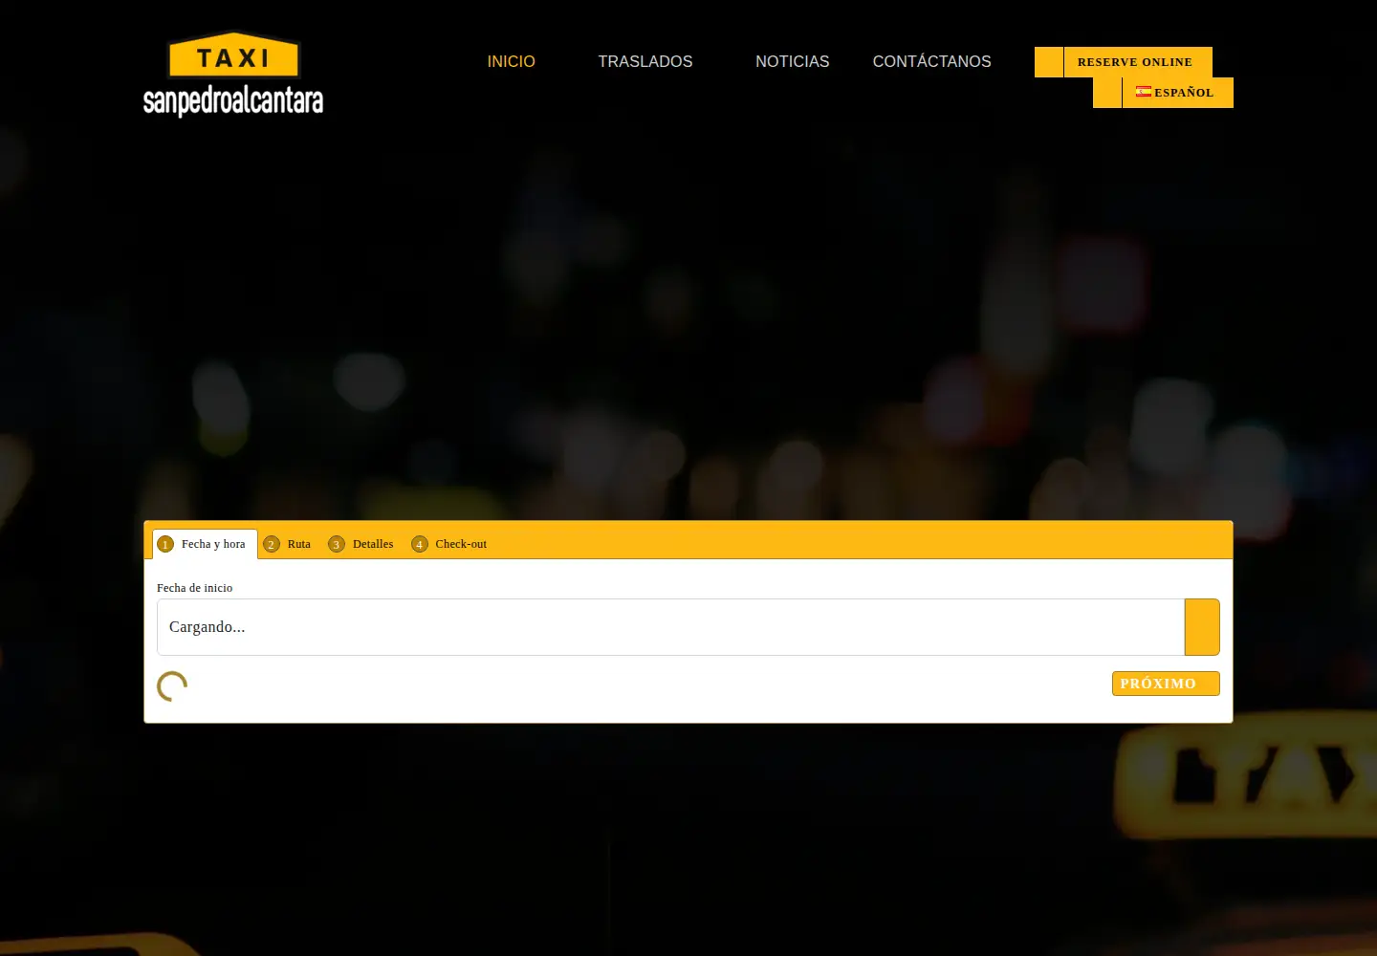This screenshot has width=1377, height=956.
Task: Open the NOTICIAS page
Action: tap(793, 61)
